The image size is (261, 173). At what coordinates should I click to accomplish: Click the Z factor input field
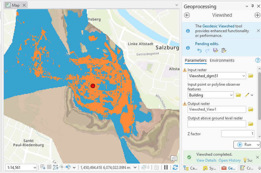(238, 134)
